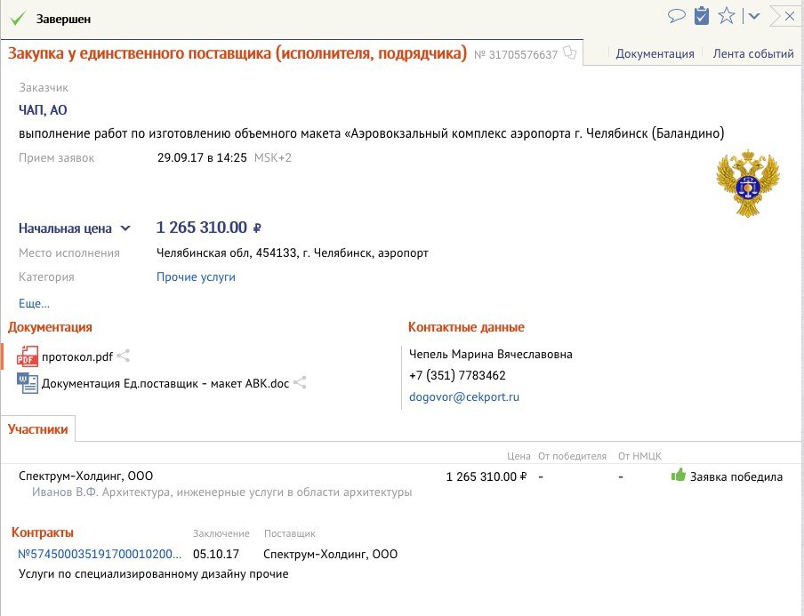Image resolution: width=804 pixels, height=616 pixels.
Task: Click the comment speech bubble icon
Action: coord(677,15)
